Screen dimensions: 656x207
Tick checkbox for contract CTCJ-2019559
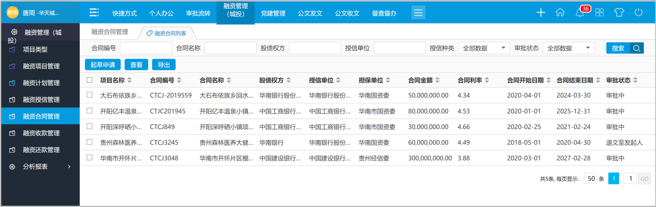89,95
